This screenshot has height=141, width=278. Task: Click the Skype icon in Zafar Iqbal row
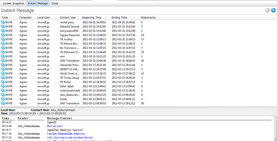click(x=3, y=86)
